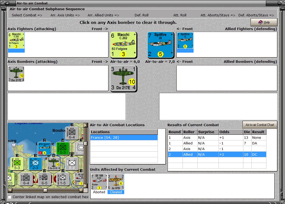The width and height of the screenshot is (285, 204).
Task: Click the Surprise column header
Action: click(208, 132)
